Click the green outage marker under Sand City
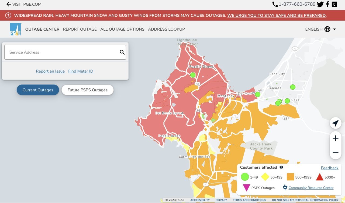Image resolution: width=345 pixels, height=203 pixels. click(x=293, y=87)
